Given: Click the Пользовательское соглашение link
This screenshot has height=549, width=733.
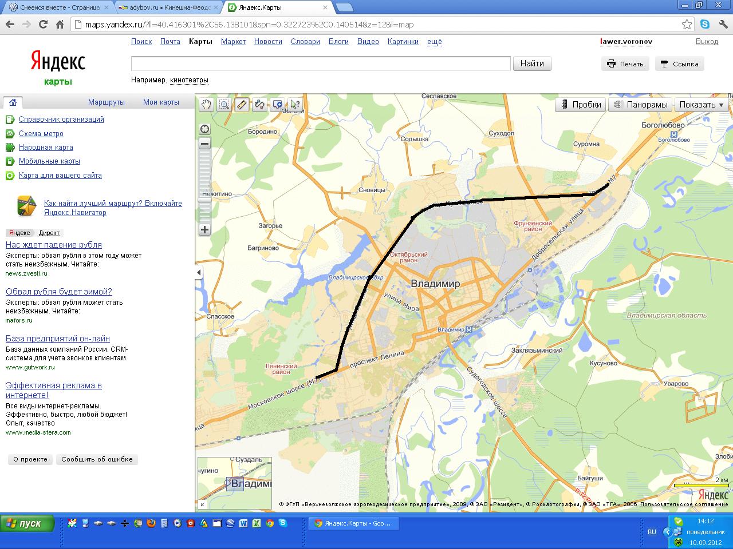Looking at the screenshot, I should [x=684, y=504].
